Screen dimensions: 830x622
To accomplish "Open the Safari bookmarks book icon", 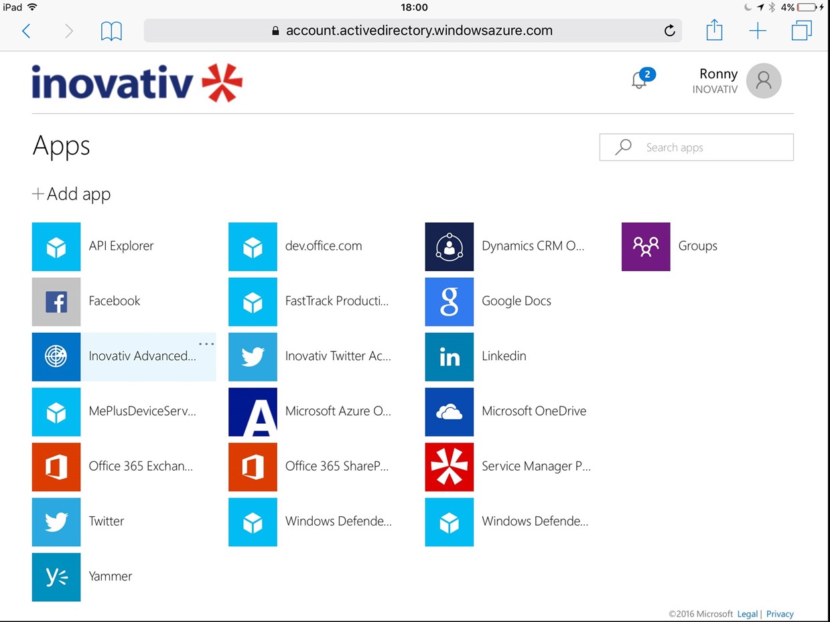I will click(x=111, y=31).
